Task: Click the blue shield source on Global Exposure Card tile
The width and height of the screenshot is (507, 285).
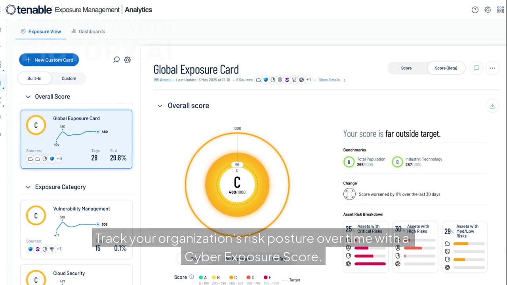Action: (x=51, y=159)
